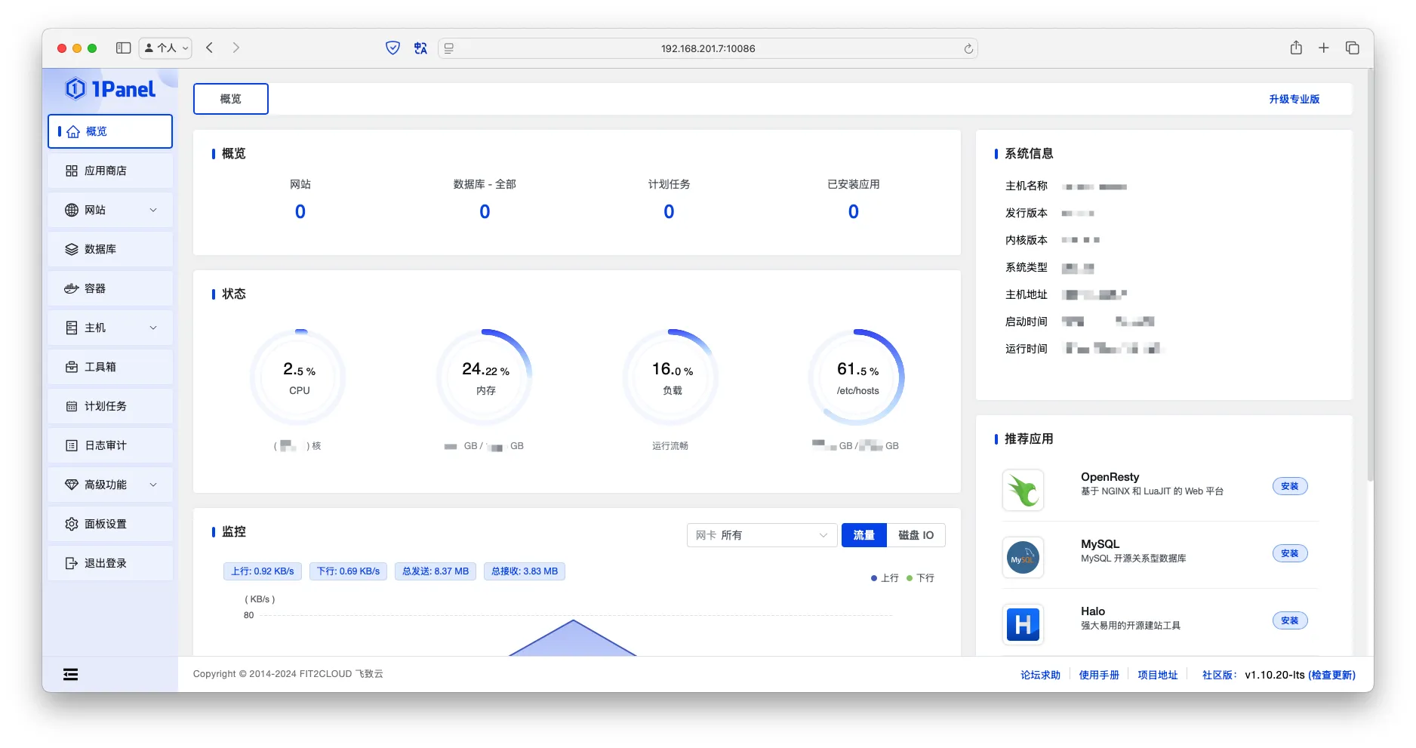Install the OpenResty app

tap(1289, 487)
